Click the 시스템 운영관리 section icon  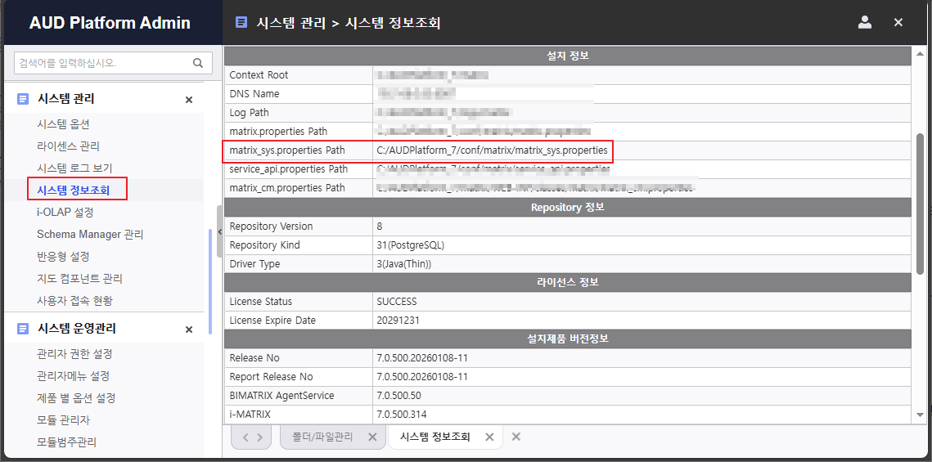tap(23, 329)
